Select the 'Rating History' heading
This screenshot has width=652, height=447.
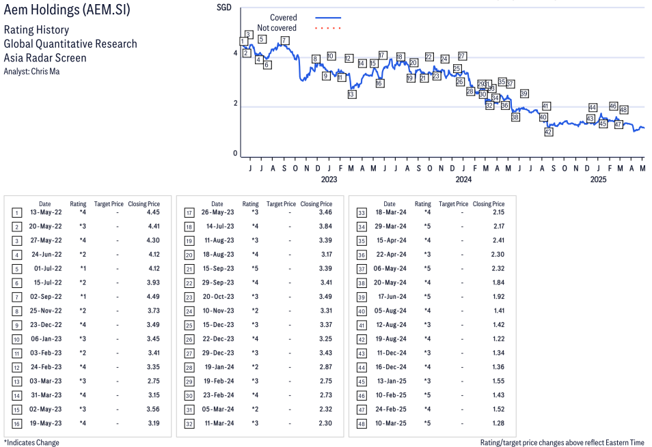(x=37, y=30)
